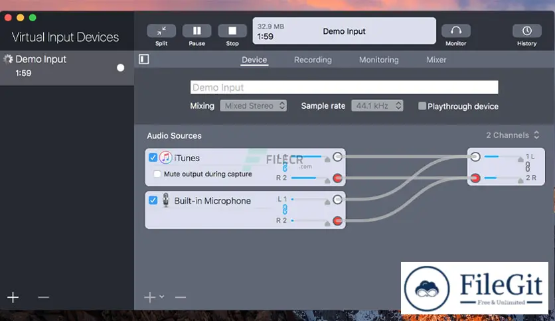Open the Monitor headphones button

[455, 31]
